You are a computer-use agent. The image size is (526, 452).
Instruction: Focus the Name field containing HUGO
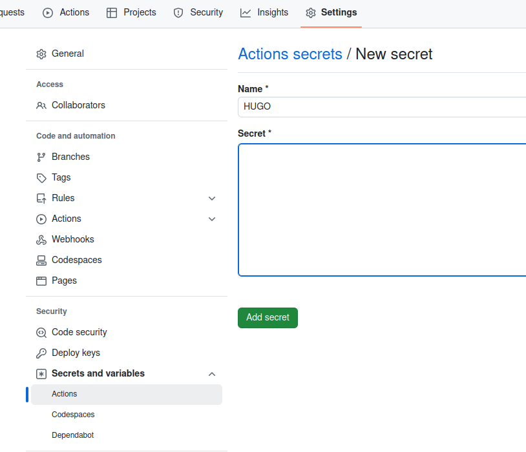coord(382,107)
